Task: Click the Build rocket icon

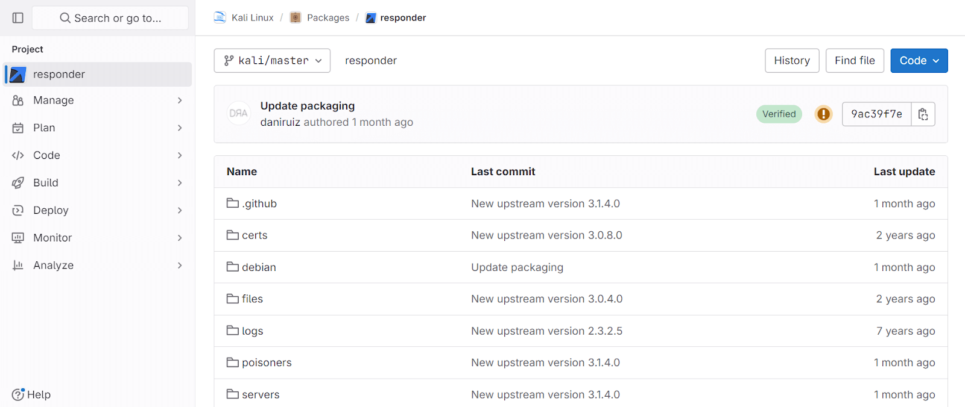Action: (x=18, y=182)
